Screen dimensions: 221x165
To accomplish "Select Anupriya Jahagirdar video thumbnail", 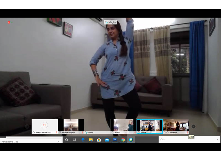I will tap(71, 125).
